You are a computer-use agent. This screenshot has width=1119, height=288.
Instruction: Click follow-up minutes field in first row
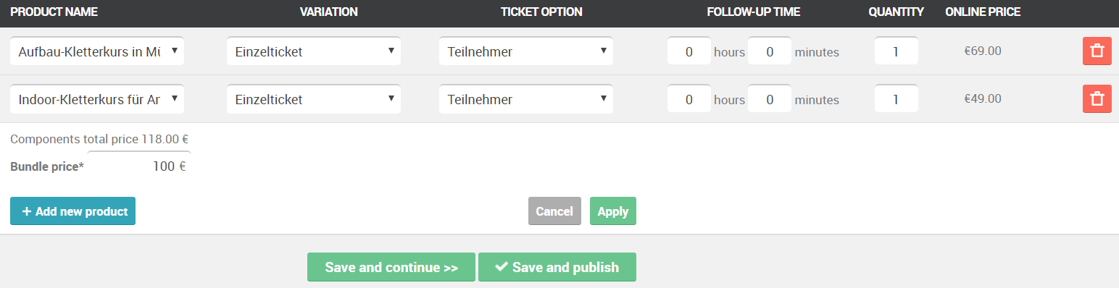click(770, 51)
